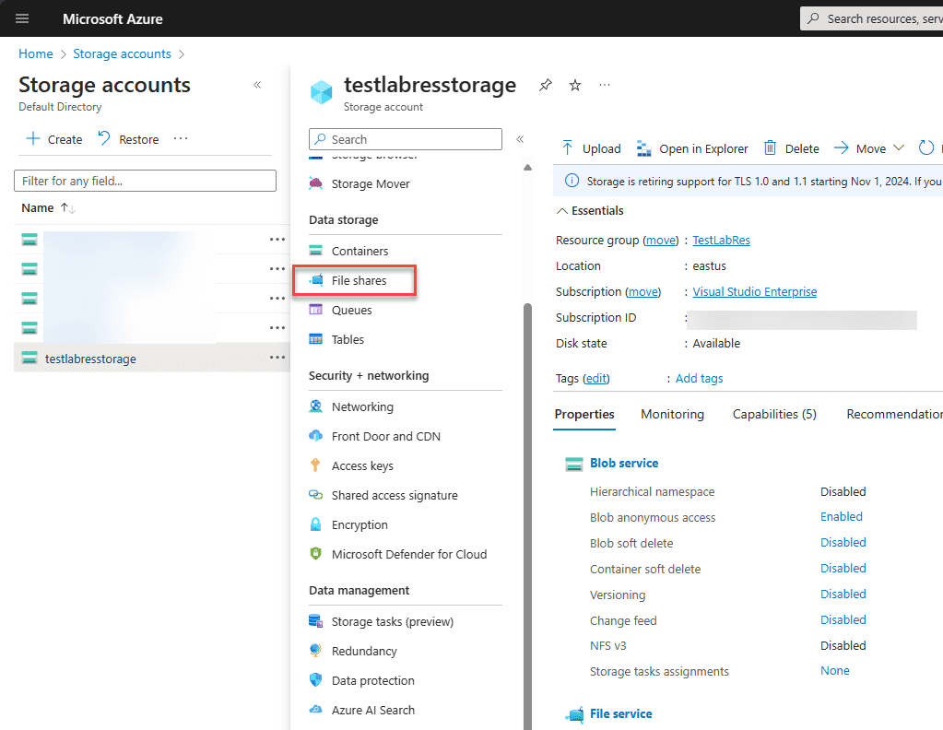Viewport: 943px width, 730px height.
Task: Select testlabresstorage in the accounts list
Action: coord(90,359)
